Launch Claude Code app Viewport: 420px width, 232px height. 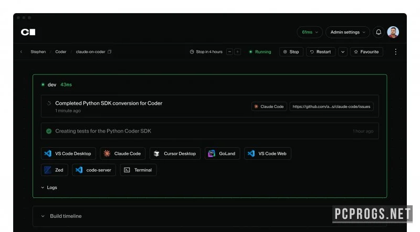pyautogui.click(x=123, y=153)
